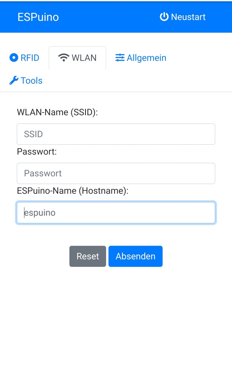The image size is (232, 369).
Task: Click the WLAN-Name (SSID) label
Action: (x=57, y=112)
